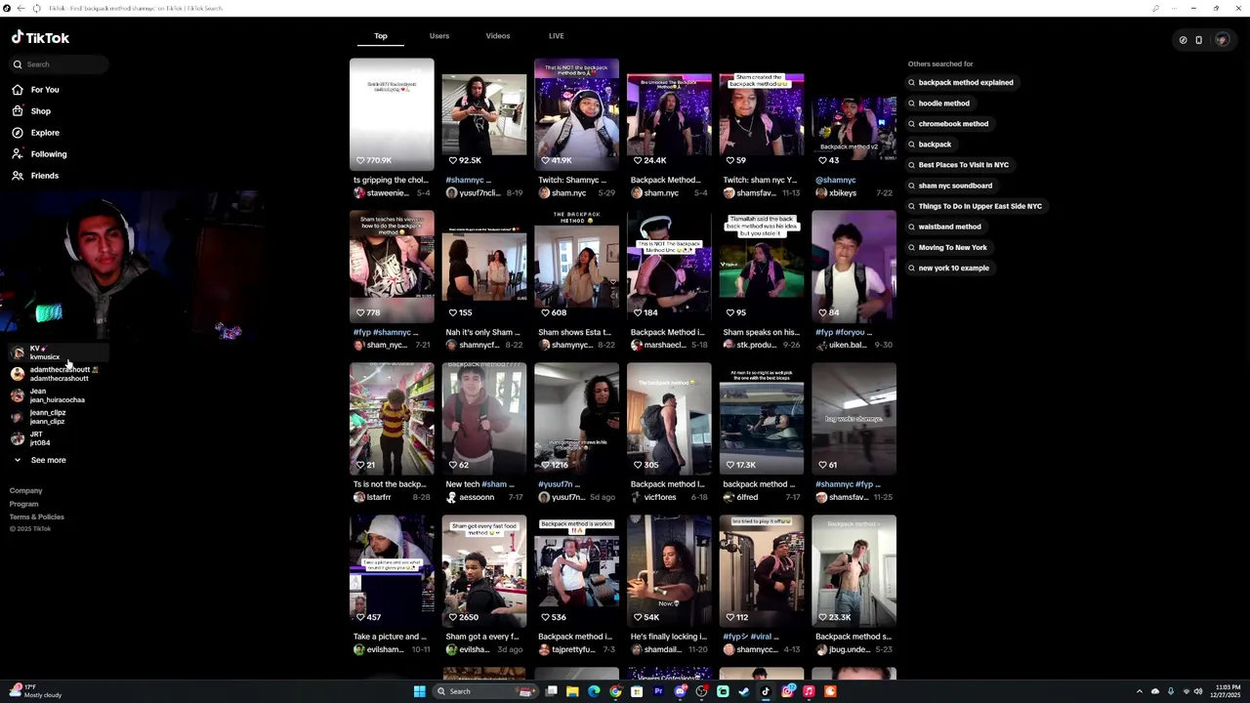This screenshot has height=703, width=1250.
Task: Switch to the Top results tab
Action: [x=381, y=36]
